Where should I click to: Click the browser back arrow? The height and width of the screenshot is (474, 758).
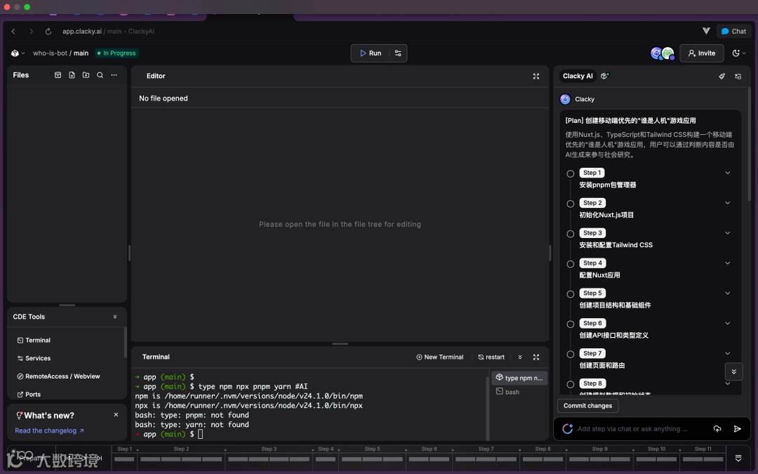(x=13, y=32)
